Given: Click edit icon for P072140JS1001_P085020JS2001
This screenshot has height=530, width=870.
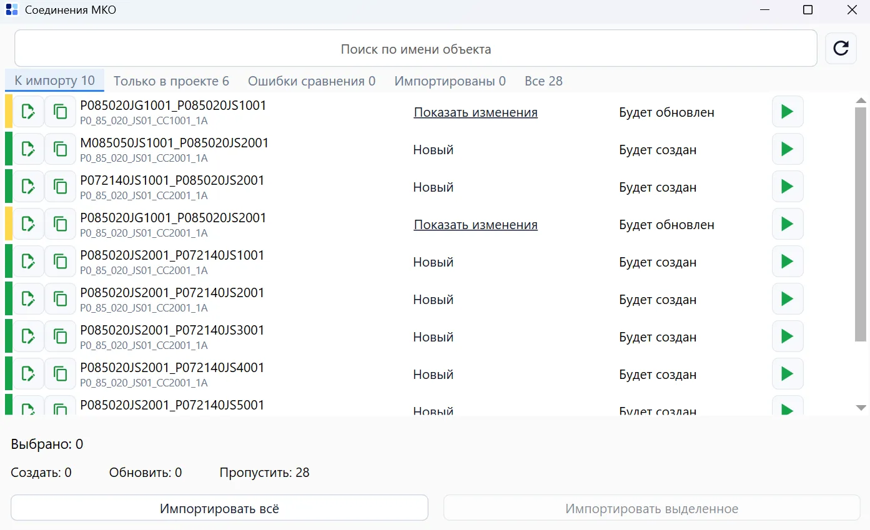Looking at the screenshot, I should tap(28, 187).
